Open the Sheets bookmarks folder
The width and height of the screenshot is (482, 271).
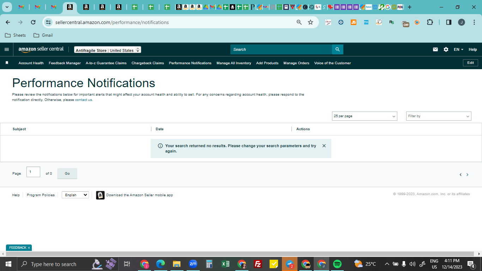coord(15,35)
